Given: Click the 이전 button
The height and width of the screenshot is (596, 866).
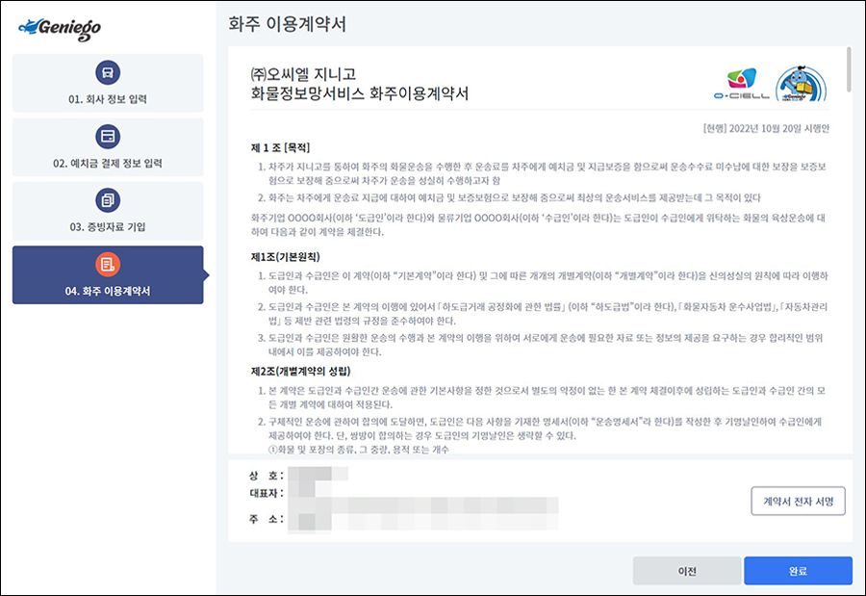Looking at the screenshot, I should [686, 571].
